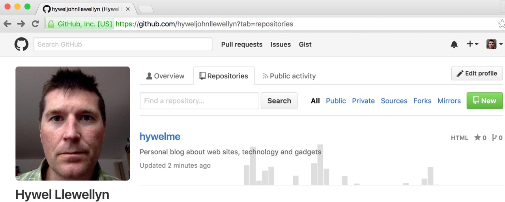Open Issues in the header
The image size is (505, 202).
click(281, 44)
